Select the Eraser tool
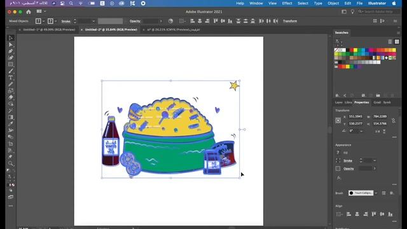The image size is (407, 229). click(11, 97)
